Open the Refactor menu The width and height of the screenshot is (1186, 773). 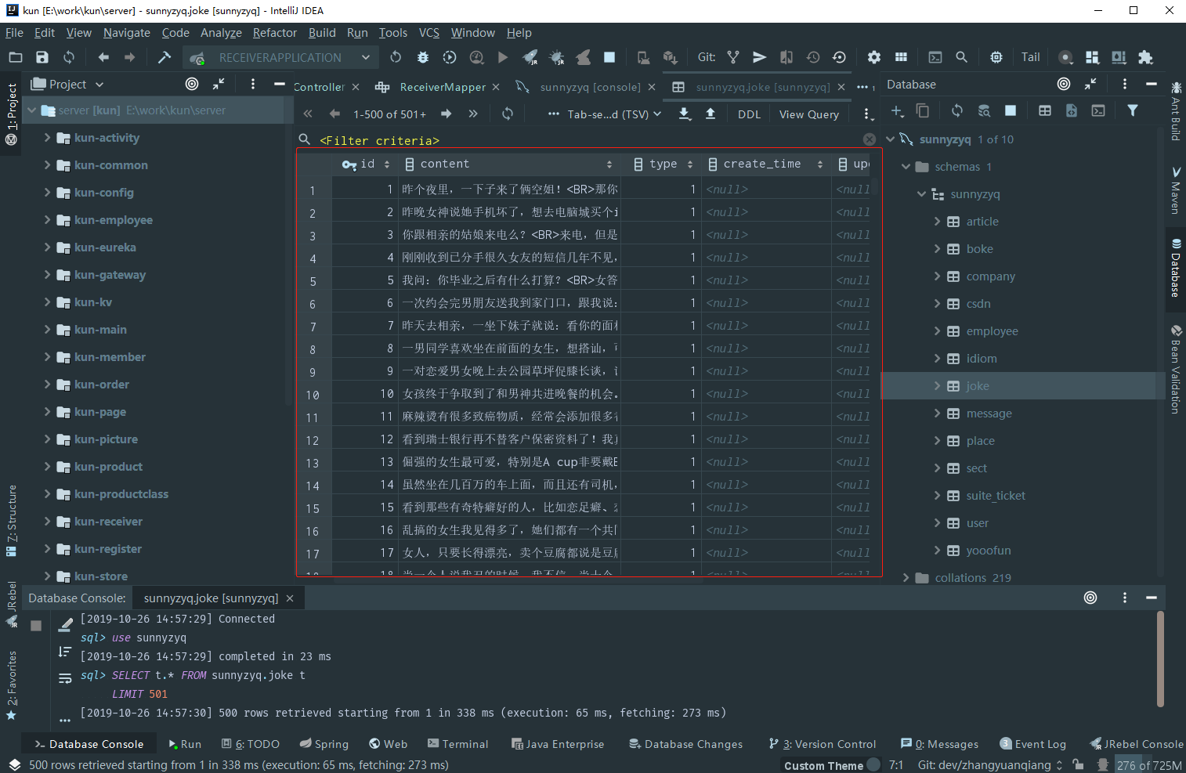pos(275,33)
